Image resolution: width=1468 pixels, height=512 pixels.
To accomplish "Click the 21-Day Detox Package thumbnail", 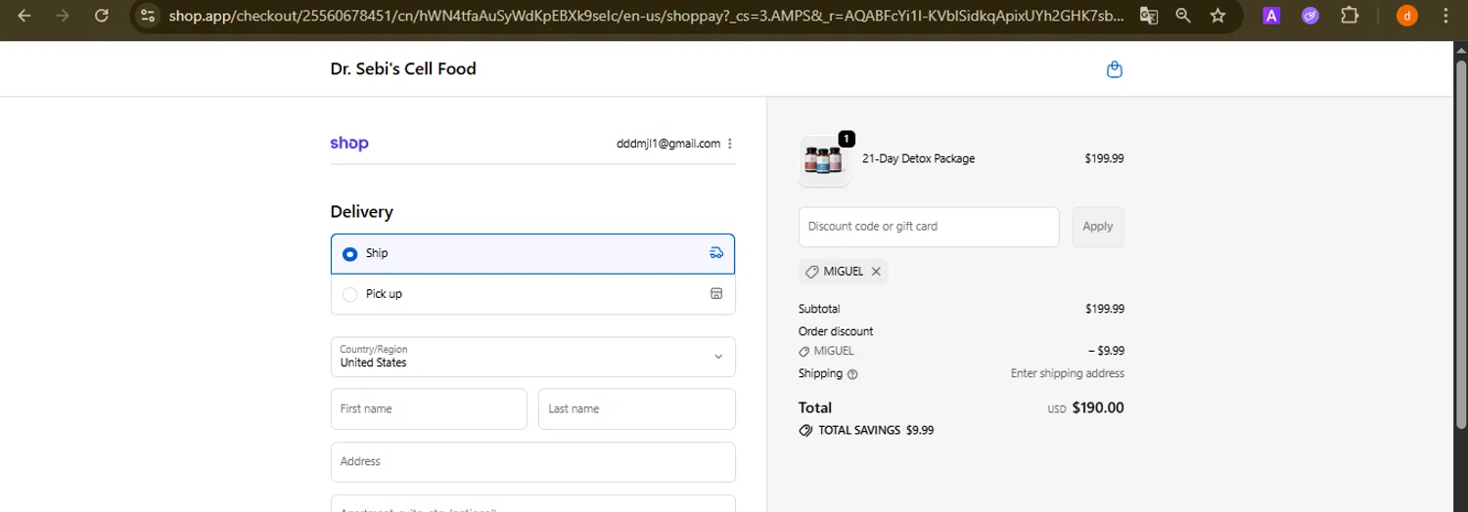I will tap(824, 160).
